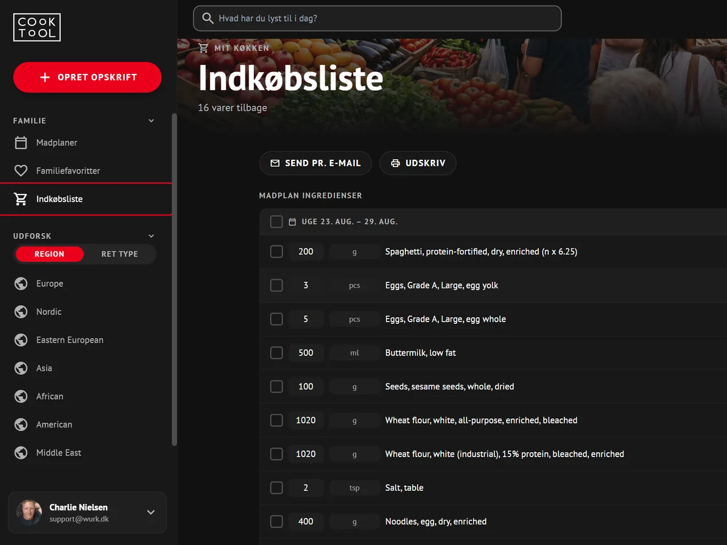Click the Cook Tool logo

pos(37,27)
